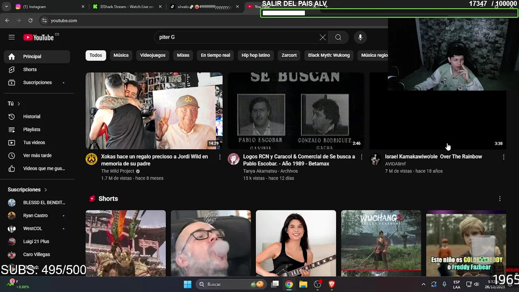Screen dimensions: 519x292
Task: Open Playlists in sidebar
Action: tap(37, 129)
